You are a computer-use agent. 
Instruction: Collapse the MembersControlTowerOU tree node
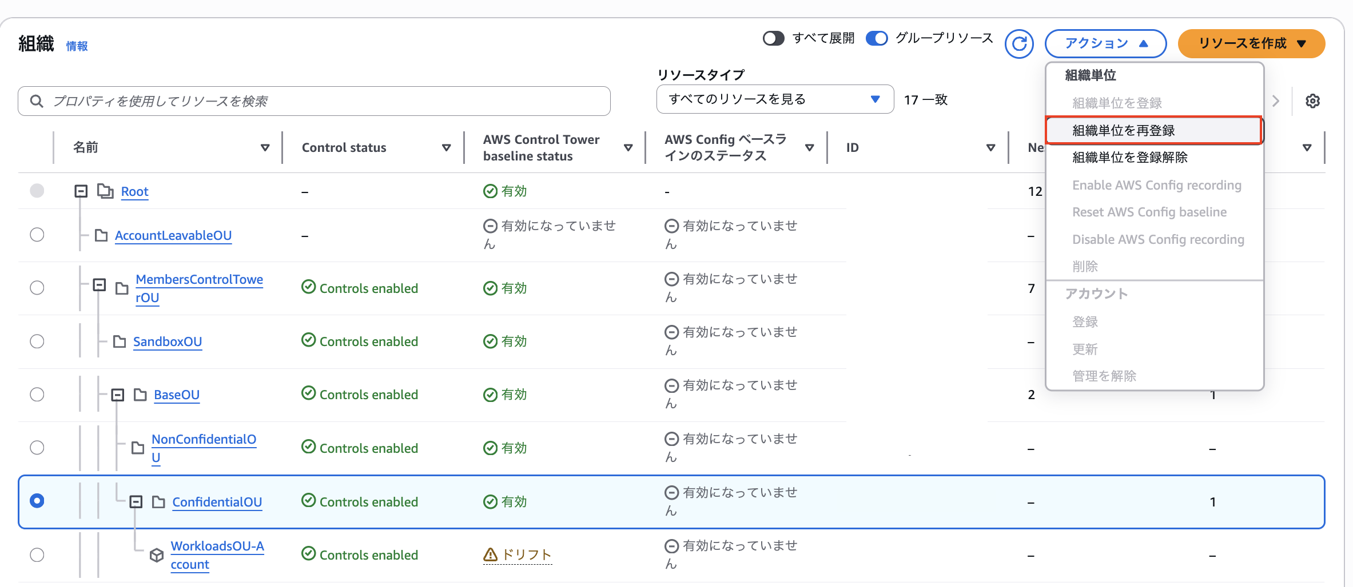(100, 284)
